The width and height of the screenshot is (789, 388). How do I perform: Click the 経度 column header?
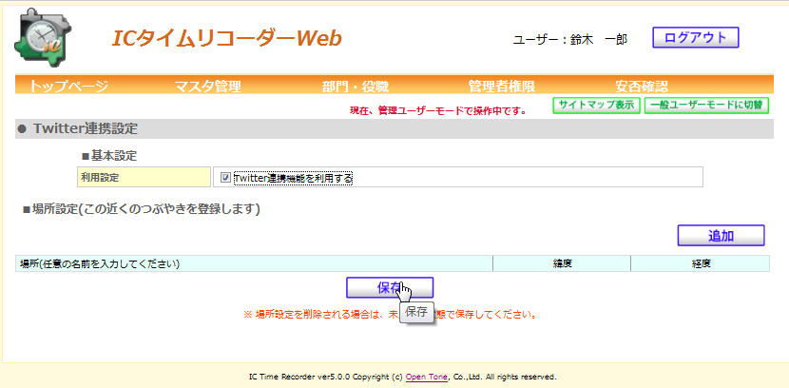point(702,263)
